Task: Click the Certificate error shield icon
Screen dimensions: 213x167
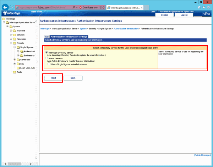Action: click(81, 7)
